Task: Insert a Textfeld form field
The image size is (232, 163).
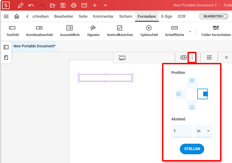Action: tap(12, 31)
